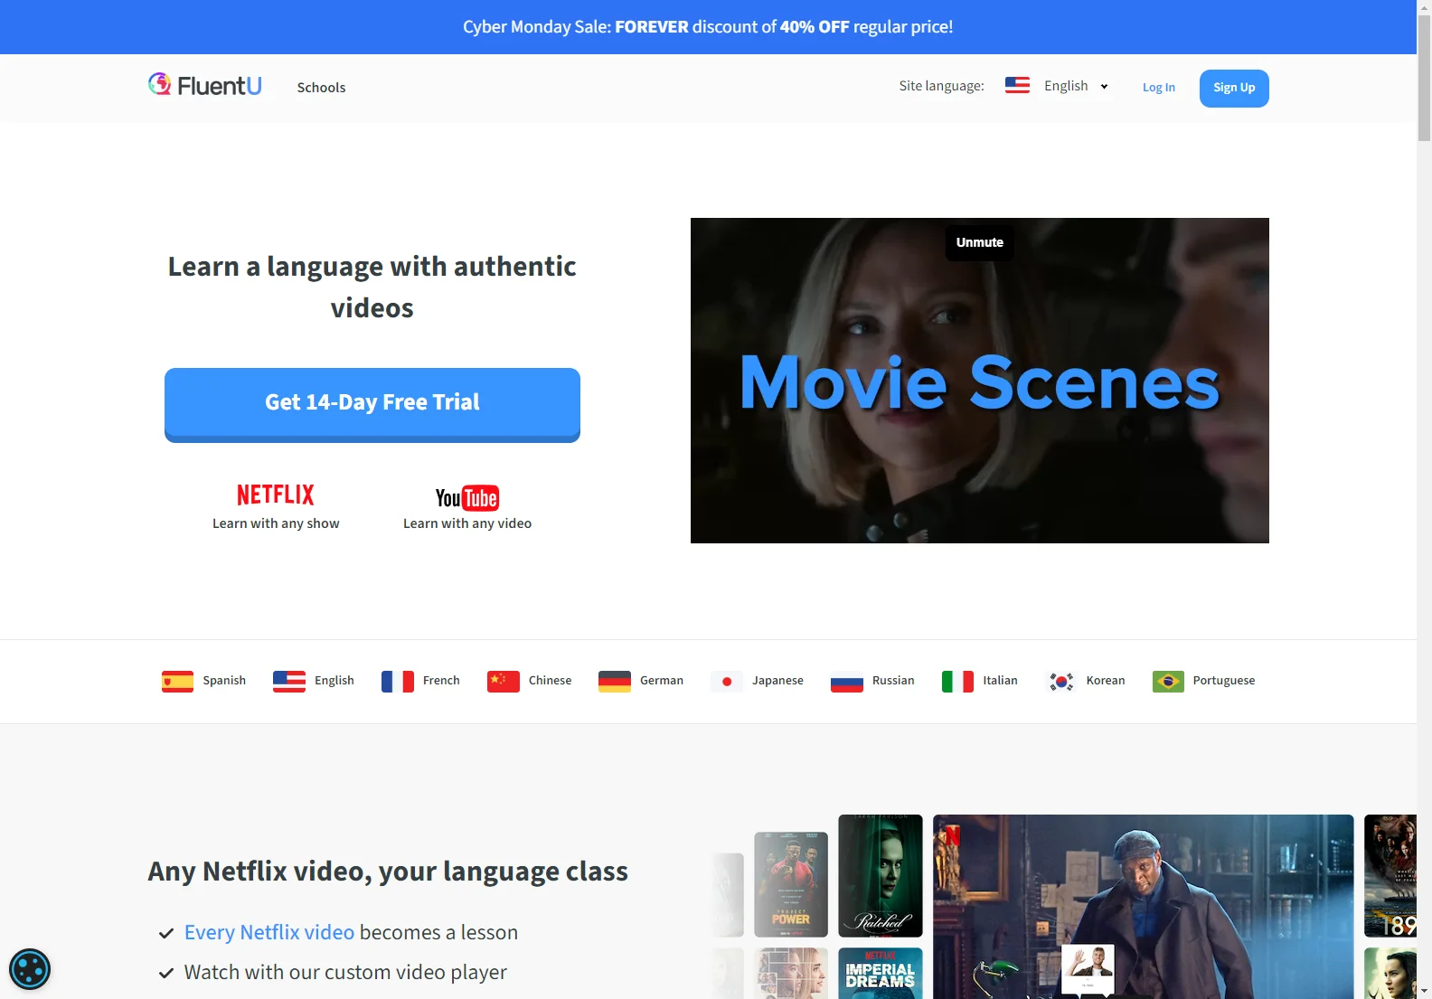
Task: Select the US flag beside English language
Action: point(289,681)
